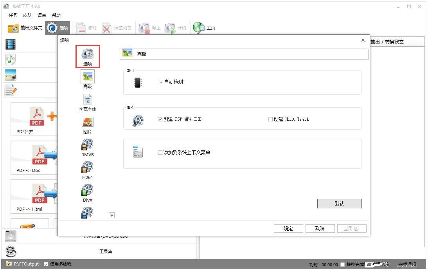Choose the PDF -> Doc converter
This screenshot has height=271, width=428.
tap(34, 159)
